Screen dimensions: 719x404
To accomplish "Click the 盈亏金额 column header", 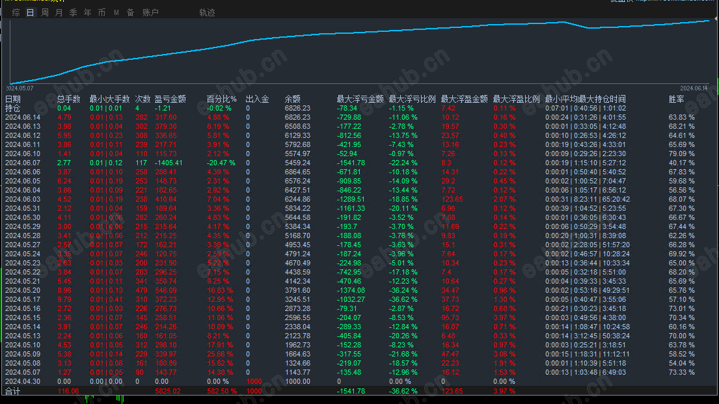I will pyautogui.click(x=170, y=99).
